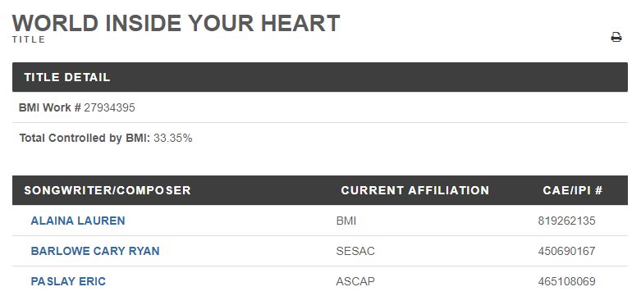Click the WORLD INSIDE YOUR HEART heading

click(176, 23)
